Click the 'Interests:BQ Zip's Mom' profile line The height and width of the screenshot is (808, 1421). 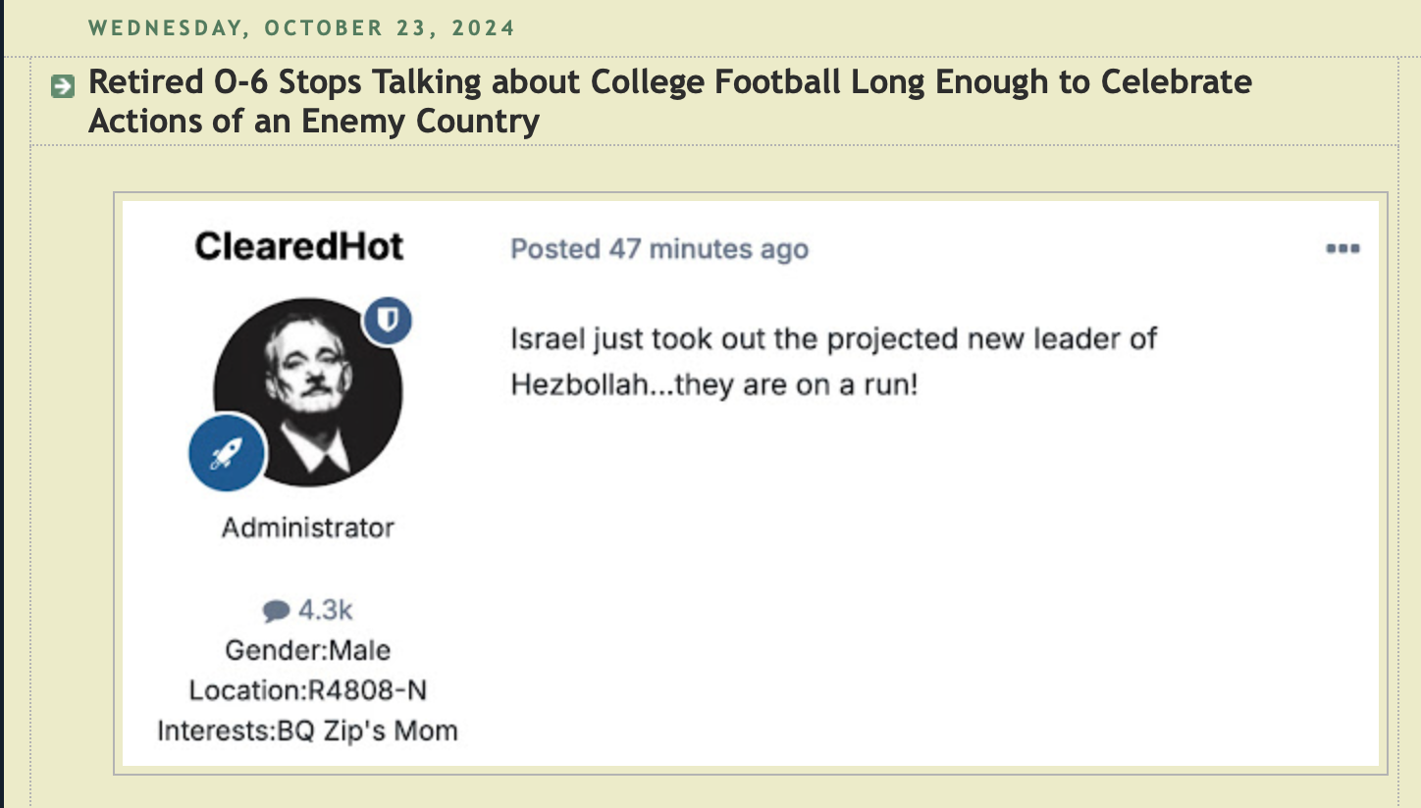pos(307,731)
